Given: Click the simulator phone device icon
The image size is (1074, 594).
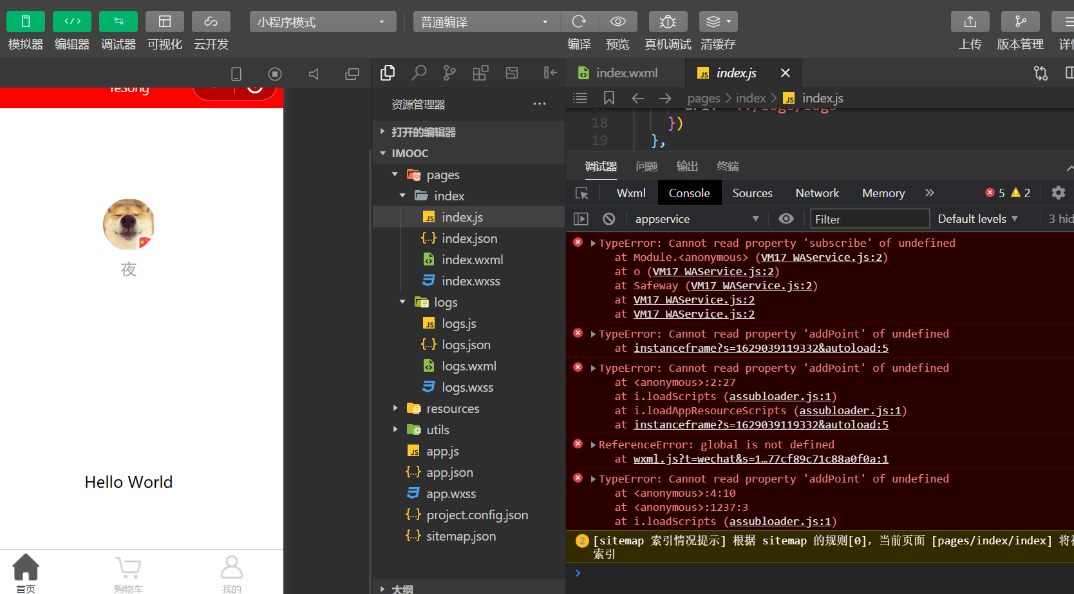Looking at the screenshot, I should coord(236,74).
